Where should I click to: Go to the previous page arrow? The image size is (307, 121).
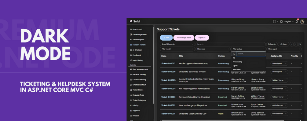292,44
